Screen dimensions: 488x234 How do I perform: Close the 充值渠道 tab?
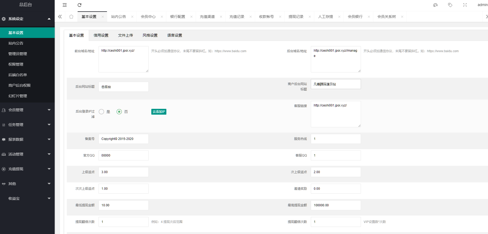221,17
